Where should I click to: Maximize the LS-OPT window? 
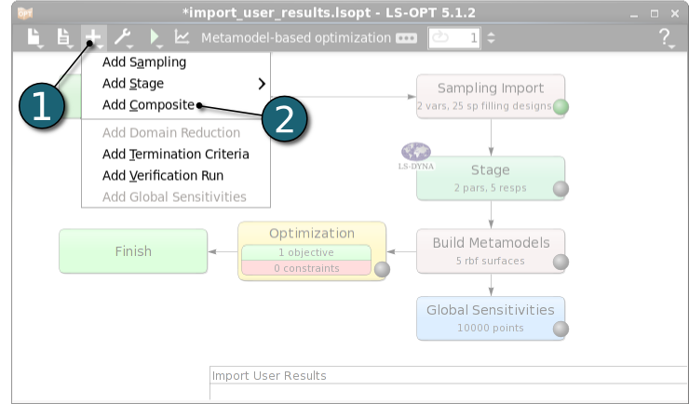pyautogui.click(x=655, y=14)
